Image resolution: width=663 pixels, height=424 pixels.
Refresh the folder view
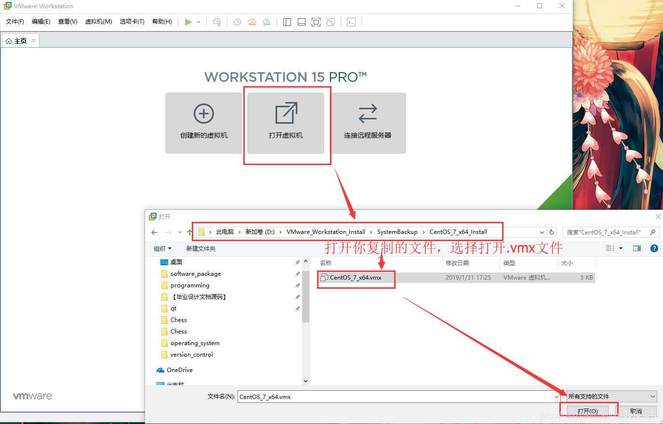click(552, 232)
